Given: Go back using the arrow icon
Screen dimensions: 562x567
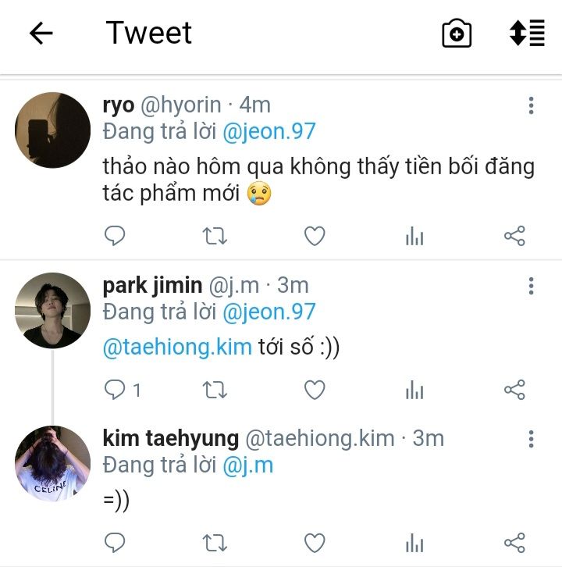Looking at the screenshot, I should [41, 33].
